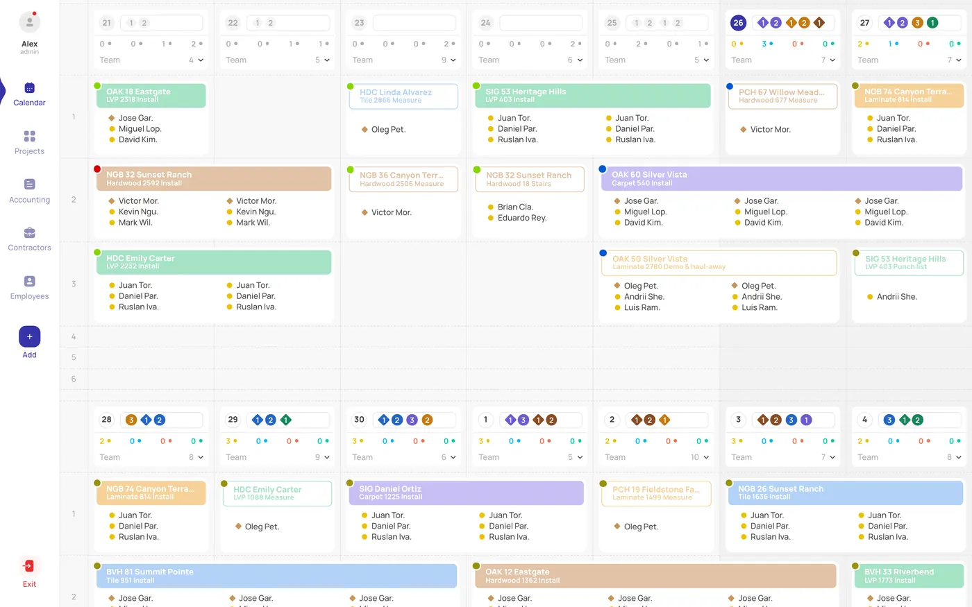Open OAK 12 Eastgate Hardwood 1362 Install card
This screenshot has height=607, width=972.
pos(655,576)
